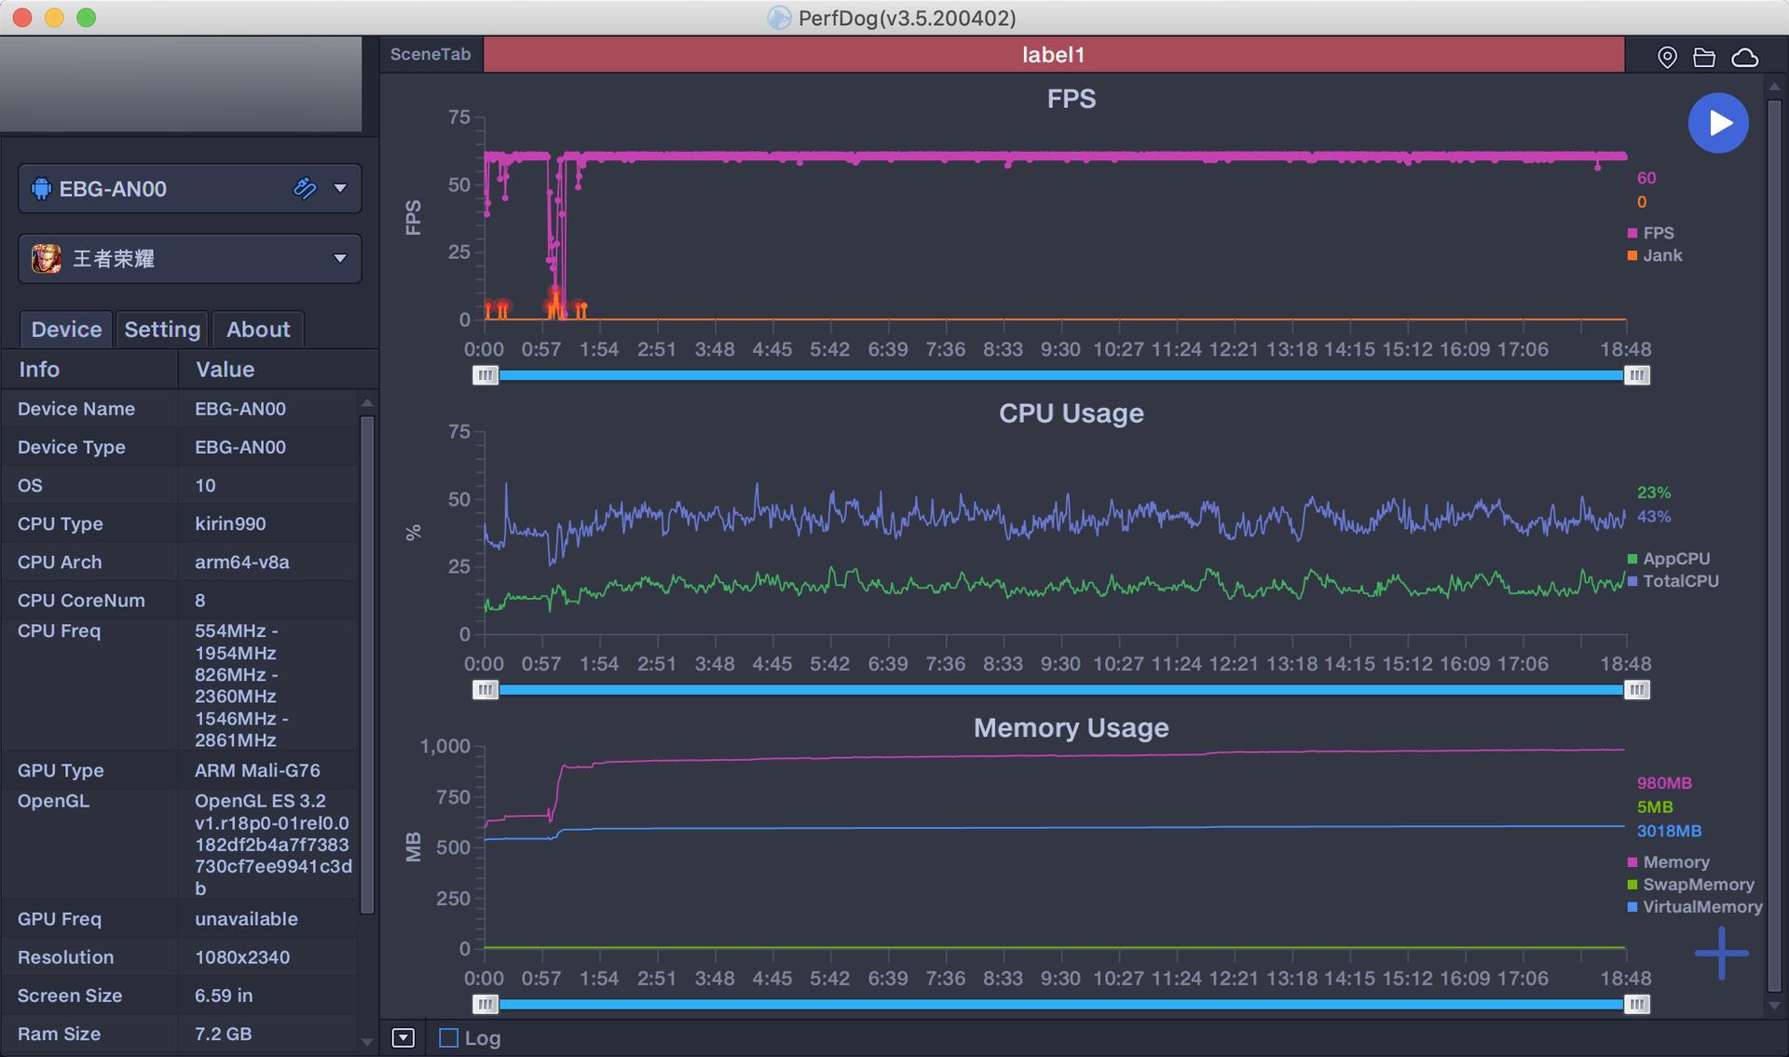The width and height of the screenshot is (1789, 1057).
Task: Enable the Log checkbox
Action: point(449,1037)
